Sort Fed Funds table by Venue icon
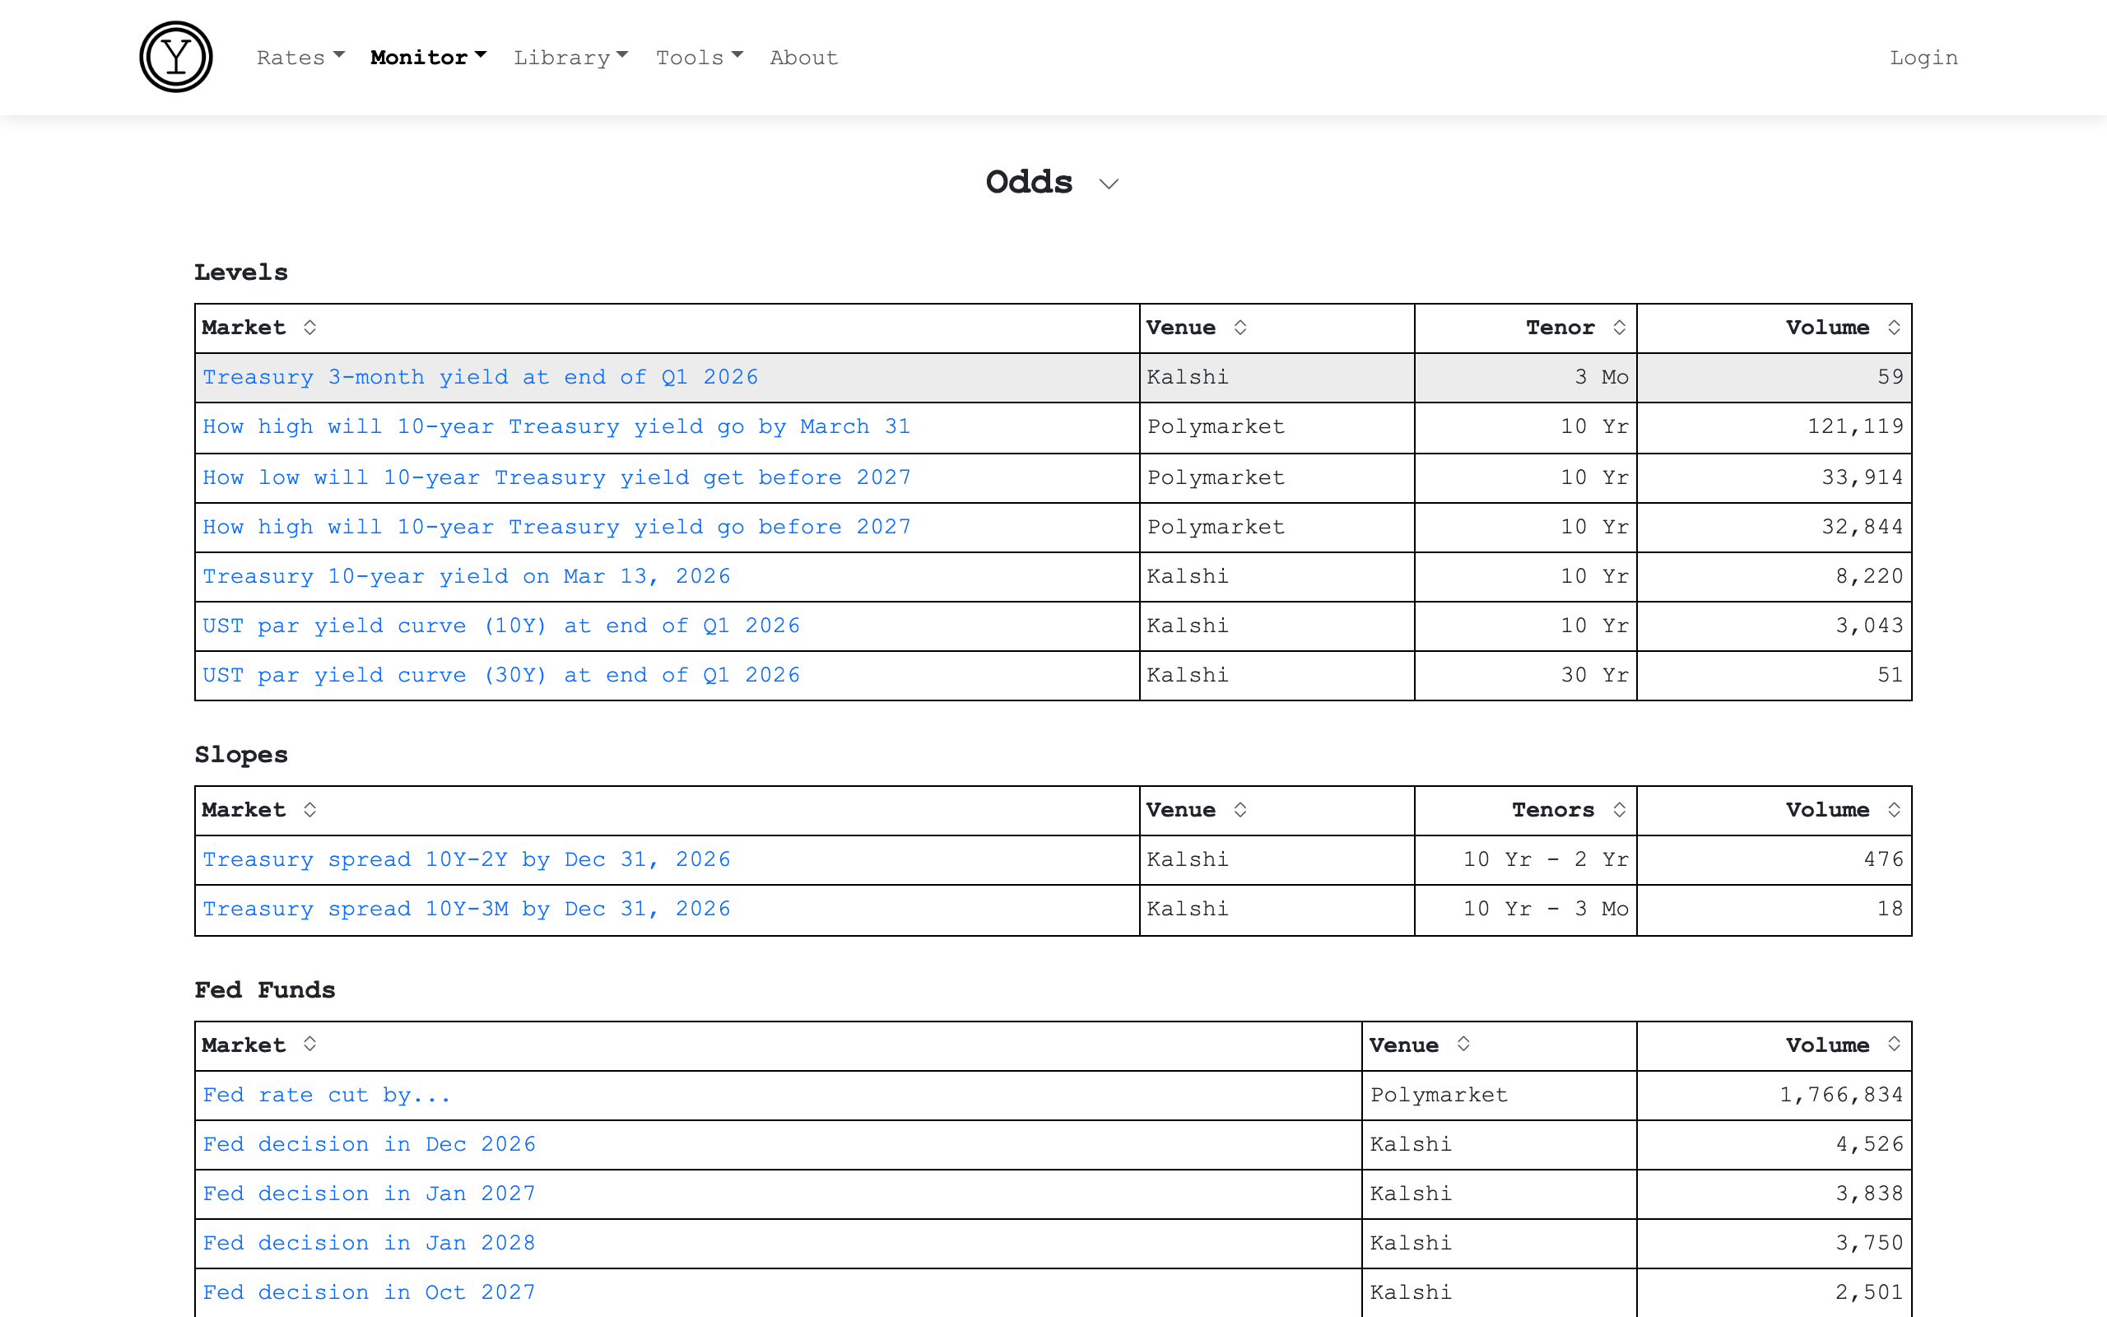The height and width of the screenshot is (1317, 2107). click(x=1463, y=1045)
